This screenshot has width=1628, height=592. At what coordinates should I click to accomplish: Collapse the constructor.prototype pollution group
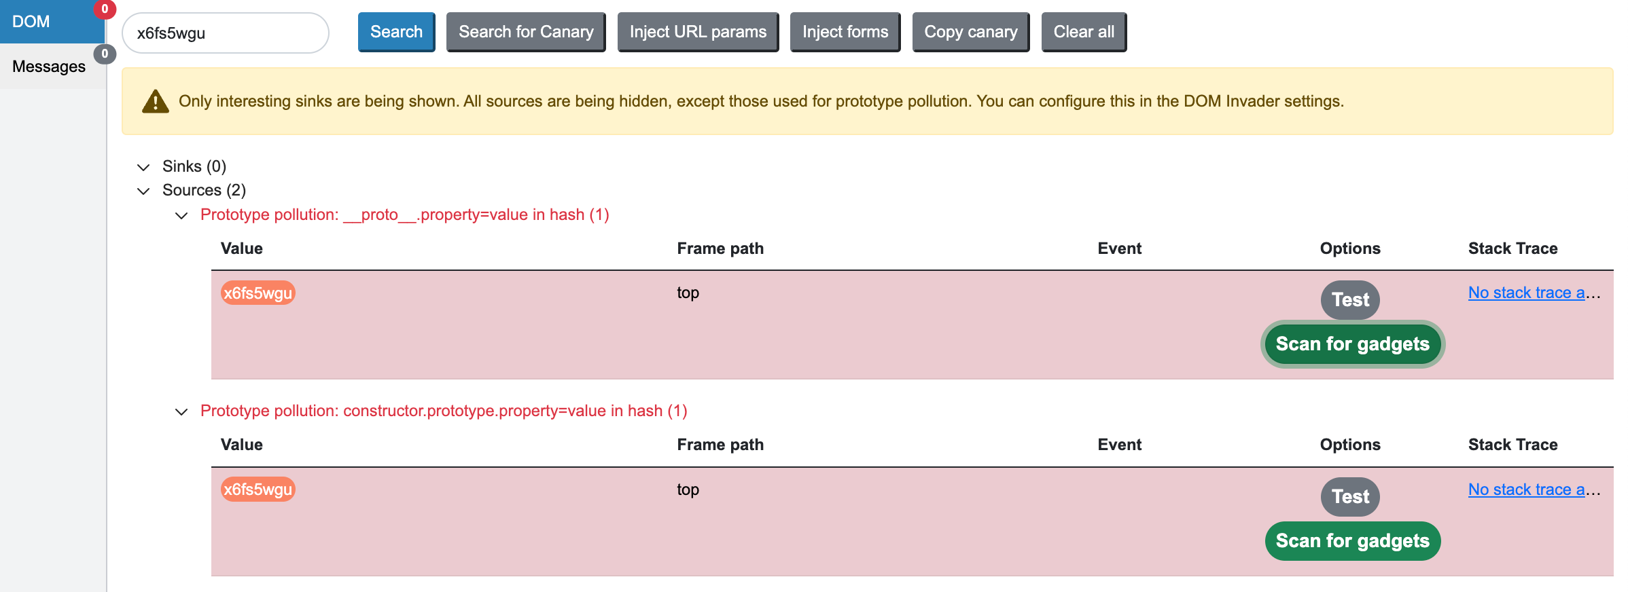click(181, 412)
